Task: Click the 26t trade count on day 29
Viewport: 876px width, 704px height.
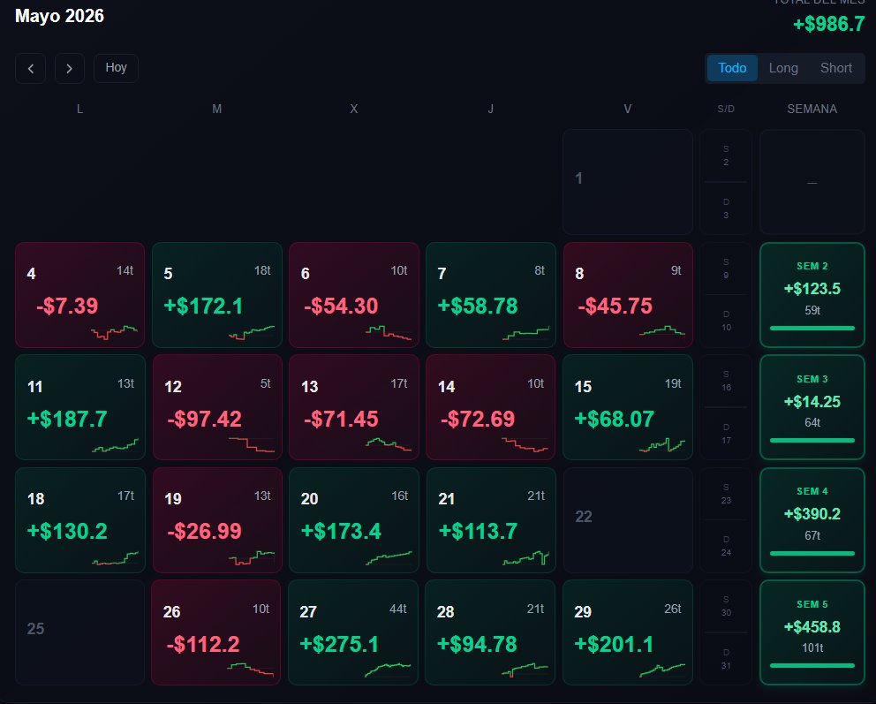Action: (673, 609)
